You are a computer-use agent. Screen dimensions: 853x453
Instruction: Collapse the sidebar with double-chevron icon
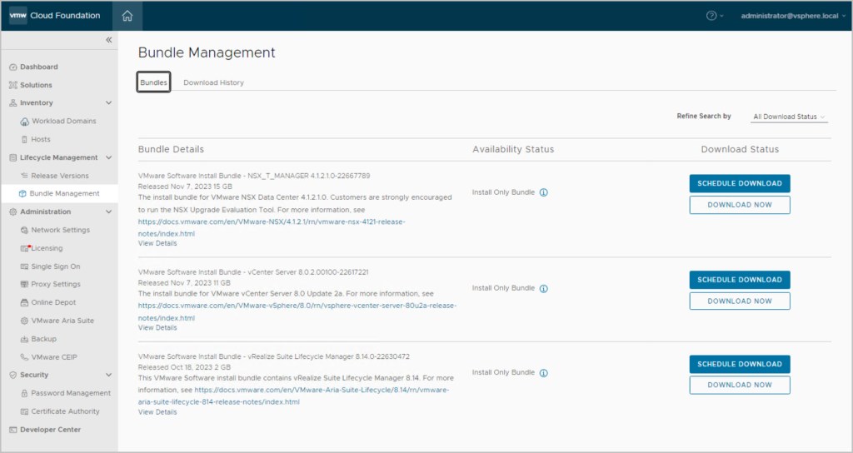pyautogui.click(x=108, y=40)
